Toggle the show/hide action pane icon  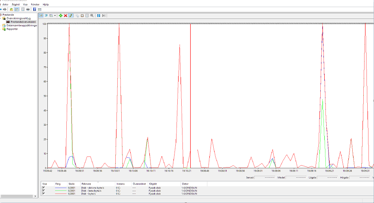point(39,9)
